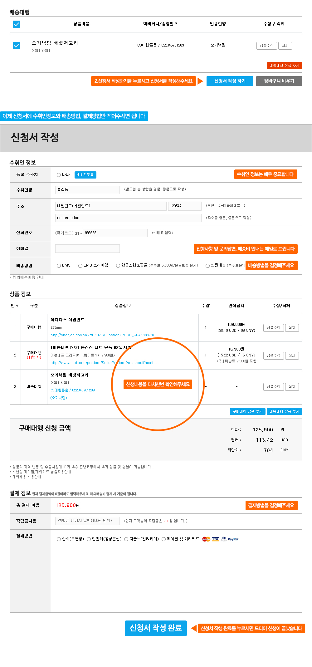The width and height of the screenshot is (312, 667).
Task: Submit with 신청서 작성 완료 button
Action: tap(156, 628)
